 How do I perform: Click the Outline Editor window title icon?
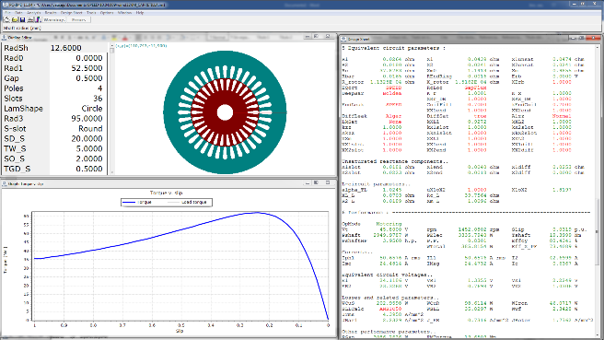click(5, 38)
